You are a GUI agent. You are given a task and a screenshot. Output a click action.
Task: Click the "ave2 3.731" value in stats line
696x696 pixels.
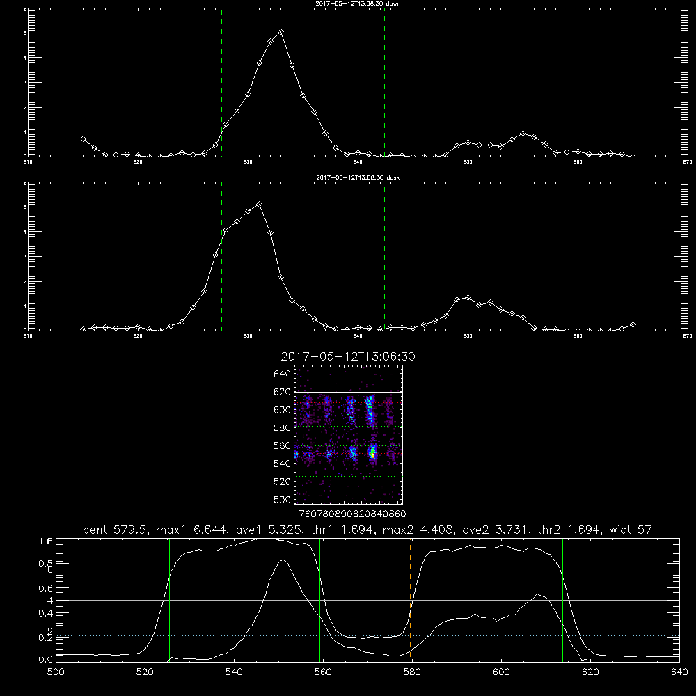click(x=495, y=530)
